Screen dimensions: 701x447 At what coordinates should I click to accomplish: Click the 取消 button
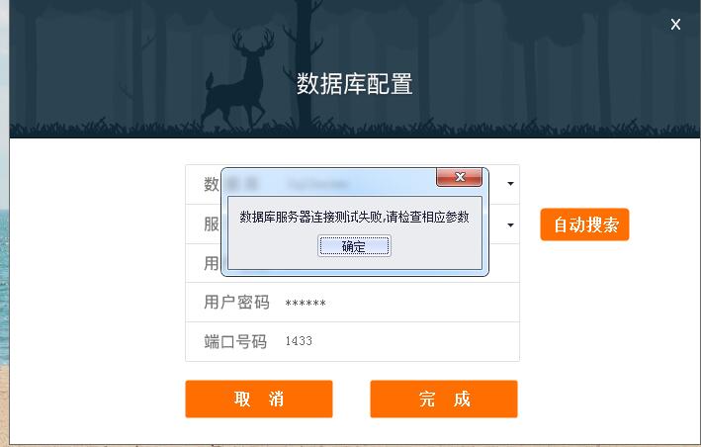pyautogui.click(x=259, y=399)
